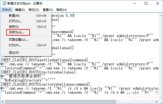The height and width of the screenshot is (104, 163).
Task: Click the last line starting ""IsolatedCommand""
Action: pyautogui.click(x=80, y=92)
